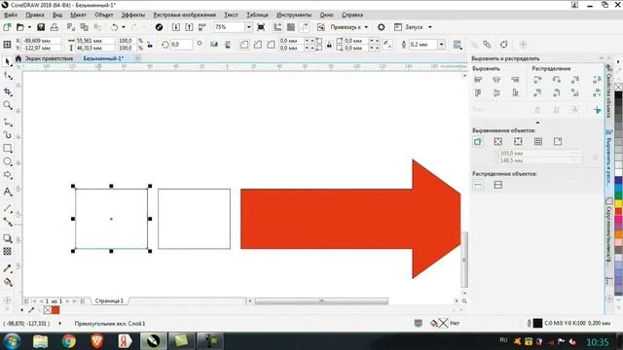Open the Свойства объекта docker tab

[x=608, y=92]
